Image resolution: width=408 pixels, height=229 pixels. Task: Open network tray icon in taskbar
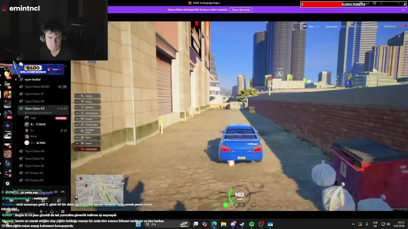point(383,224)
